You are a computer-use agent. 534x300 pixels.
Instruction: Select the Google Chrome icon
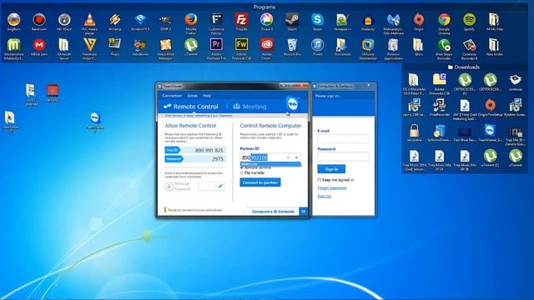tap(444, 24)
